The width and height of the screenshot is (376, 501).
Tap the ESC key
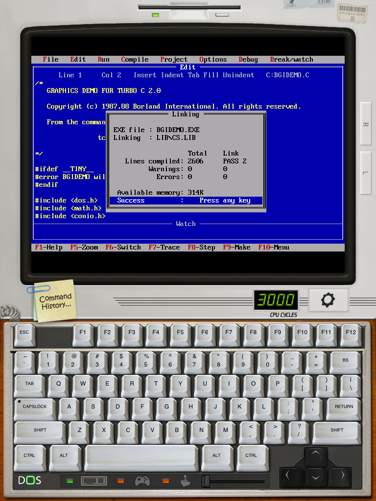pos(24,335)
